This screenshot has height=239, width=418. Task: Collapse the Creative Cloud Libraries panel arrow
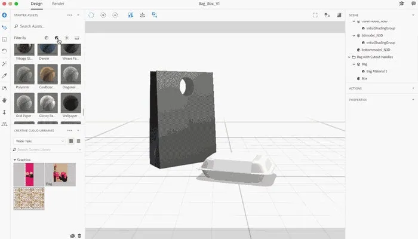tap(78, 130)
